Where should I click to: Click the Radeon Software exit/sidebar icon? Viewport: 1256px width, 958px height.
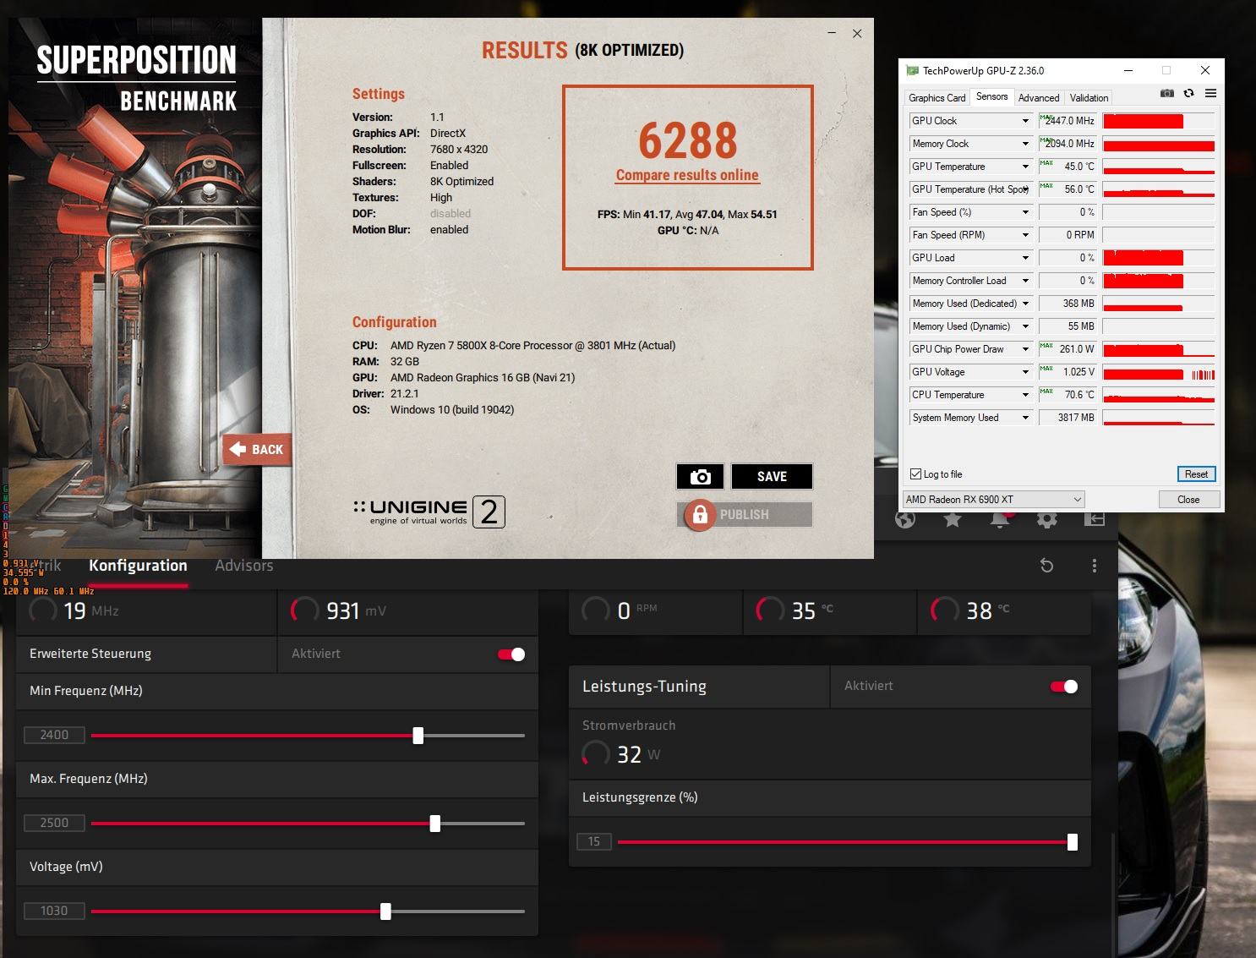(1095, 519)
